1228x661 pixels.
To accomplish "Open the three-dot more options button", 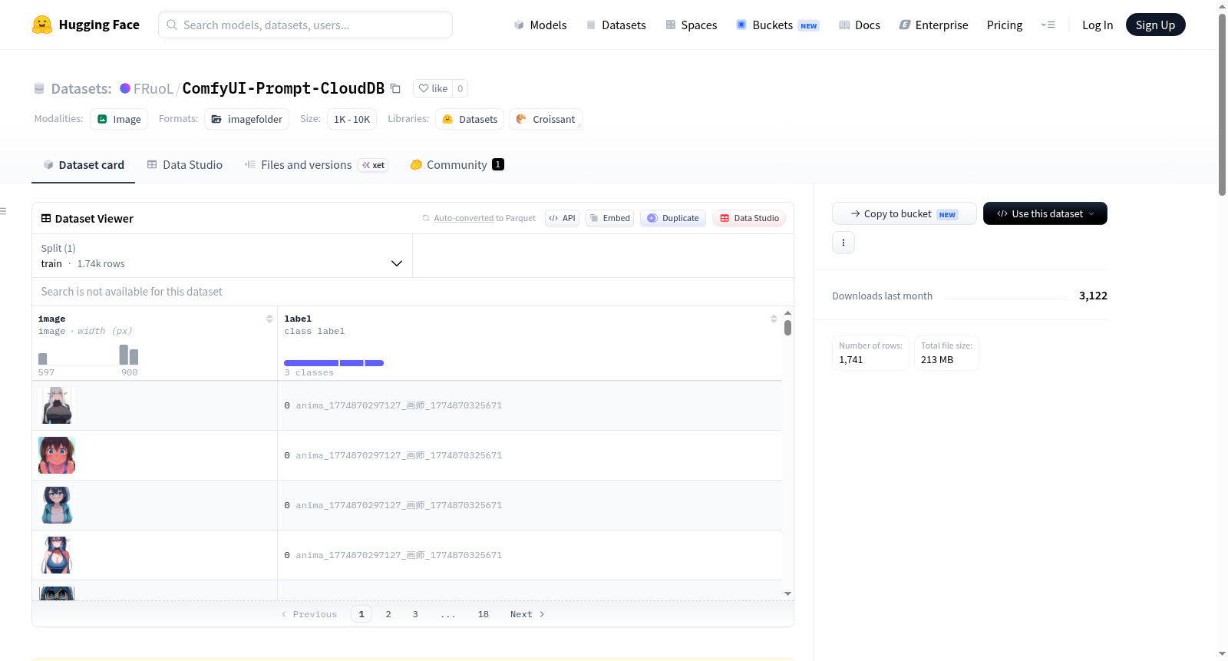I will point(843,243).
